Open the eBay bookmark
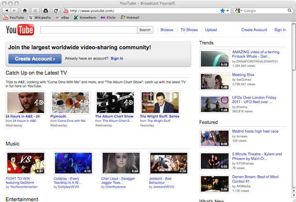This screenshot has height=202, width=296. point(62,18)
